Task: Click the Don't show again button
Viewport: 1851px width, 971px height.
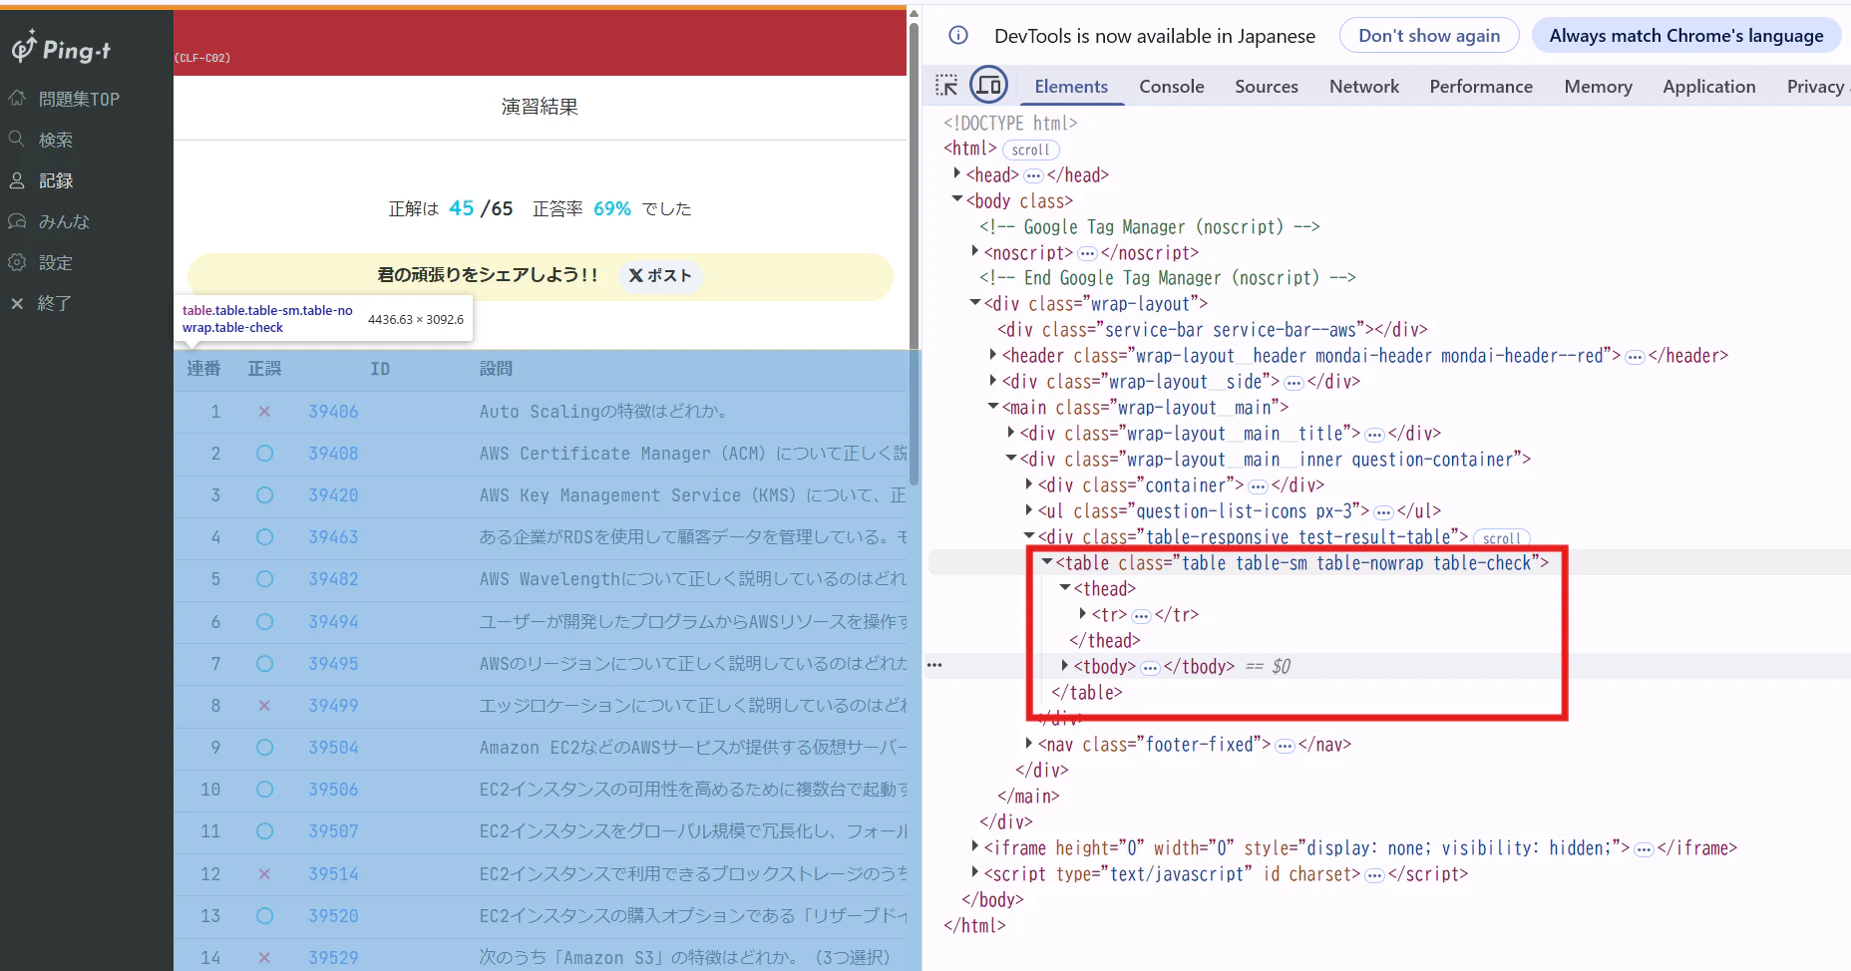Action: 1429,36
